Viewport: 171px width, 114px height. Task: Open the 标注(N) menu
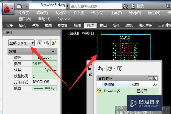pyautogui.click(x=154, y=13)
